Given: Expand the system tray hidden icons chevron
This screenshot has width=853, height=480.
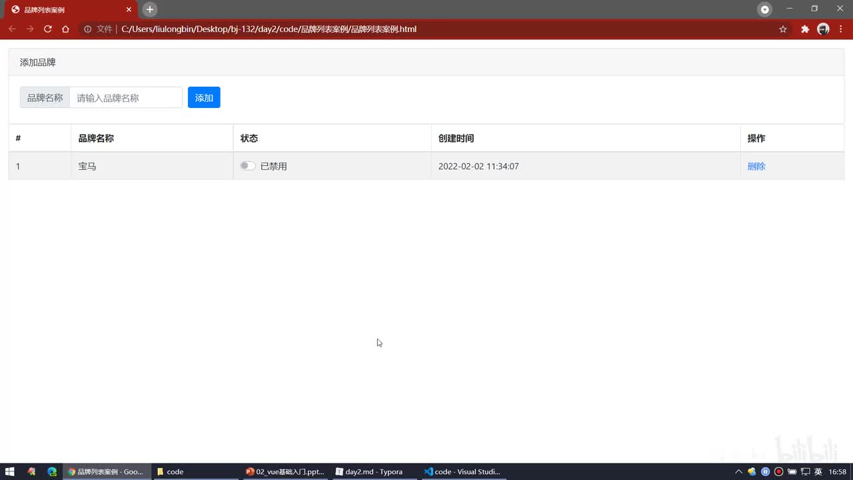Looking at the screenshot, I should click(738, 471).
